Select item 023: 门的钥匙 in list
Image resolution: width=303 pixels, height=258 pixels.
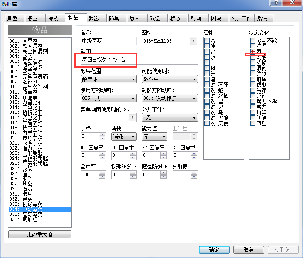coord(40,153)
